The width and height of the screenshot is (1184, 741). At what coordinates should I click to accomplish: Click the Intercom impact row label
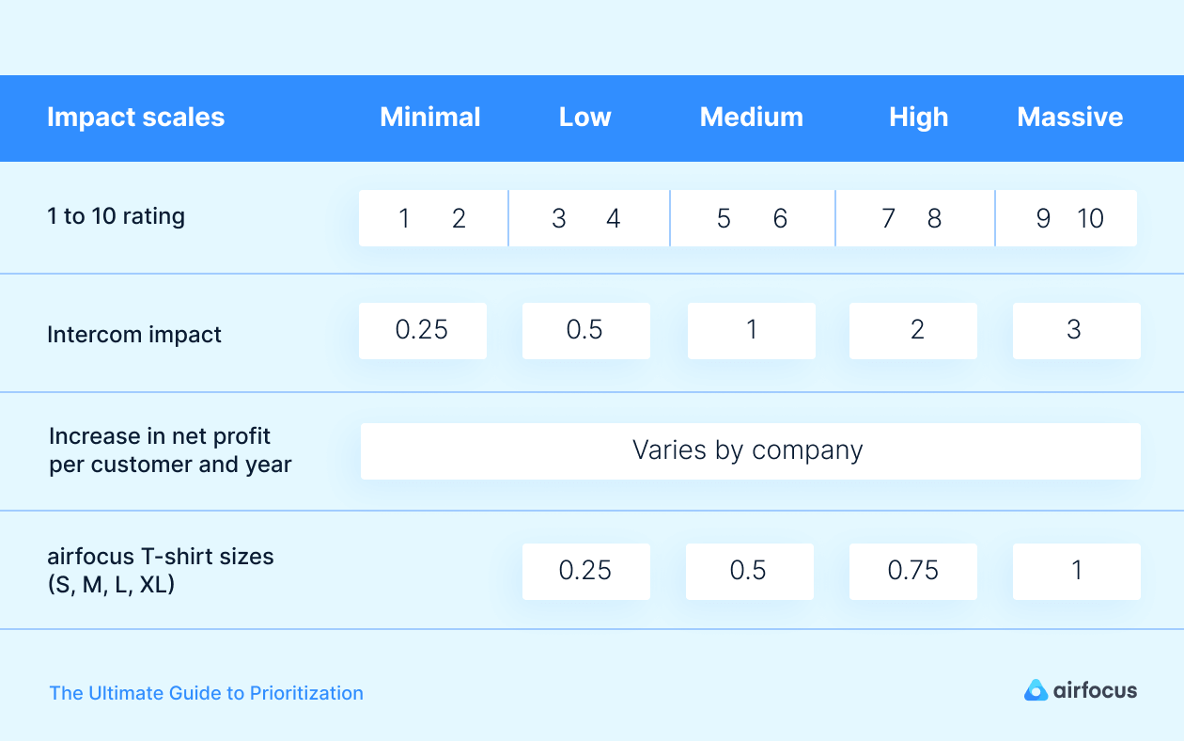pyautogui.click(x=133, y=335)
